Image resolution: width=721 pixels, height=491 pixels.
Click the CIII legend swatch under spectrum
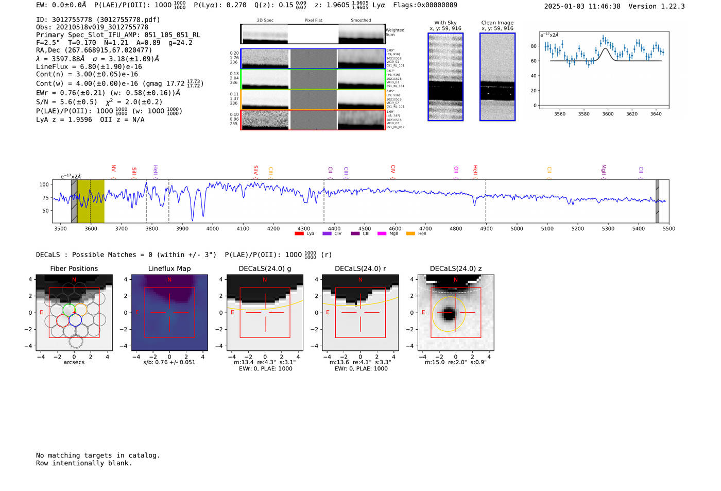click(355, 234)
